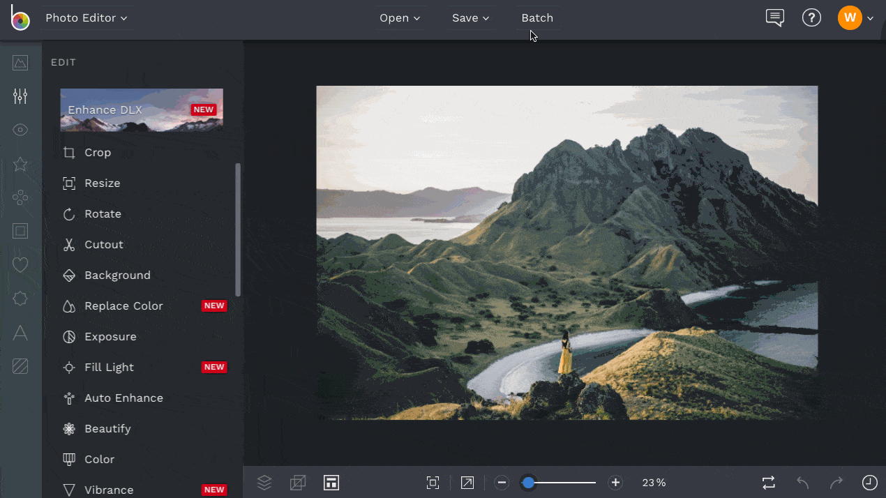
Task: Click the zoom slider handle
Action: [528, 483]
